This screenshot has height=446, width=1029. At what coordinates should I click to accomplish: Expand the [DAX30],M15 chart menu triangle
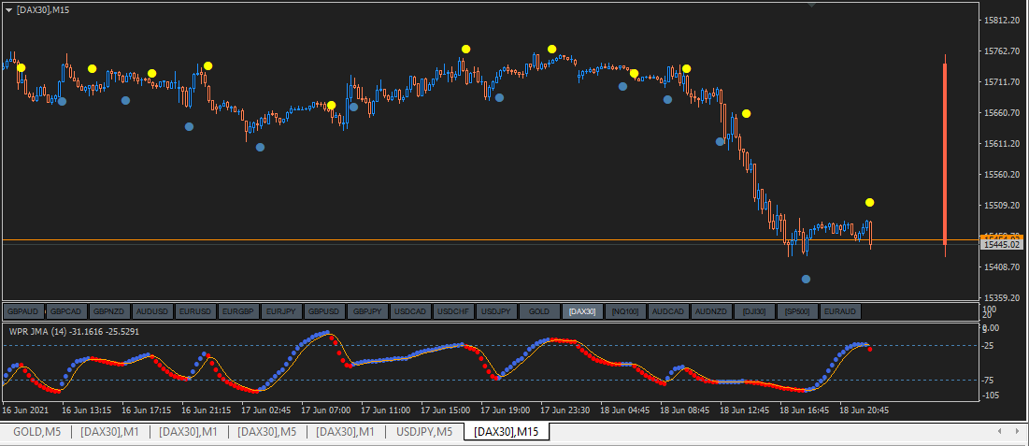pyautogui.click(x=9, y=7)
